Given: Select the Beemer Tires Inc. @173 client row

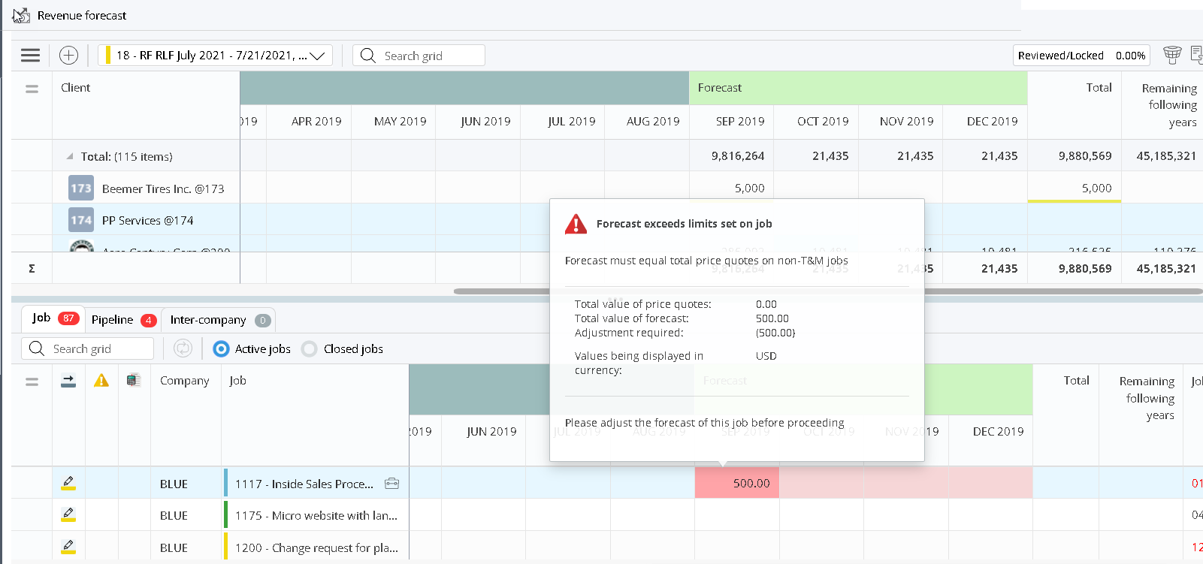Looking at the screenshot, I should click(x=162, y=189).
